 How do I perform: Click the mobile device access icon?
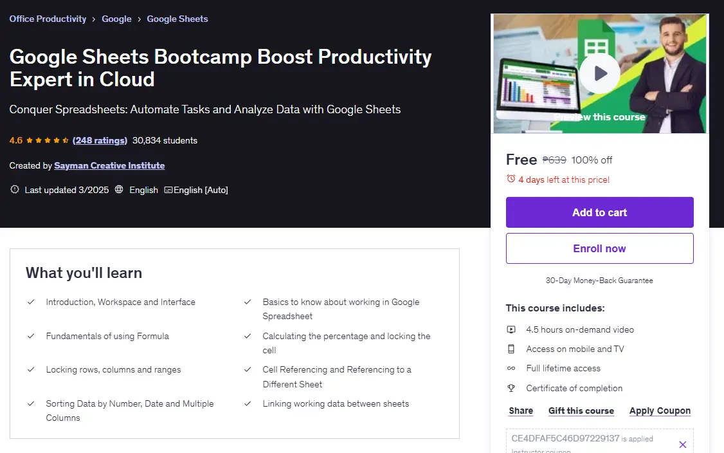click(511, 349)
